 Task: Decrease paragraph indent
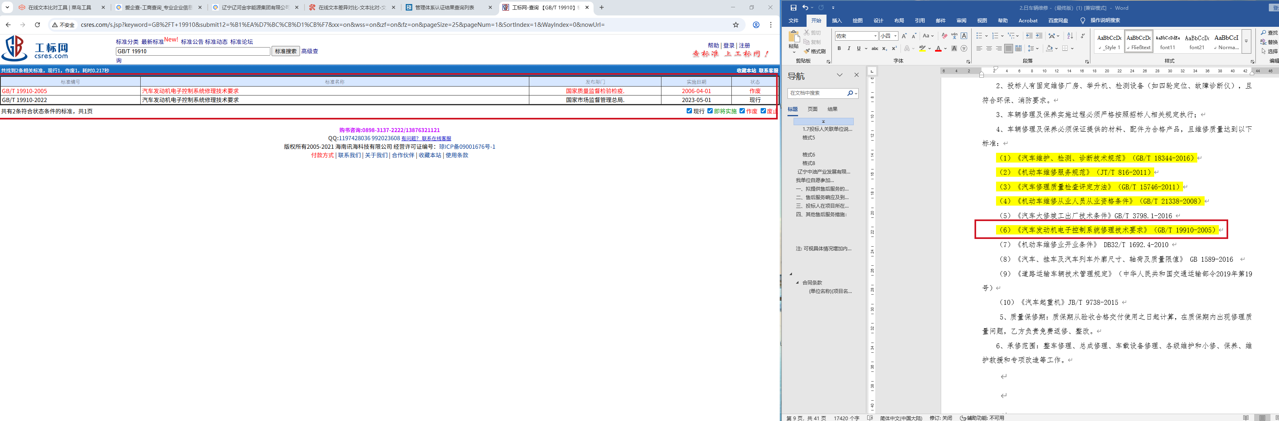click(1029, 36)
